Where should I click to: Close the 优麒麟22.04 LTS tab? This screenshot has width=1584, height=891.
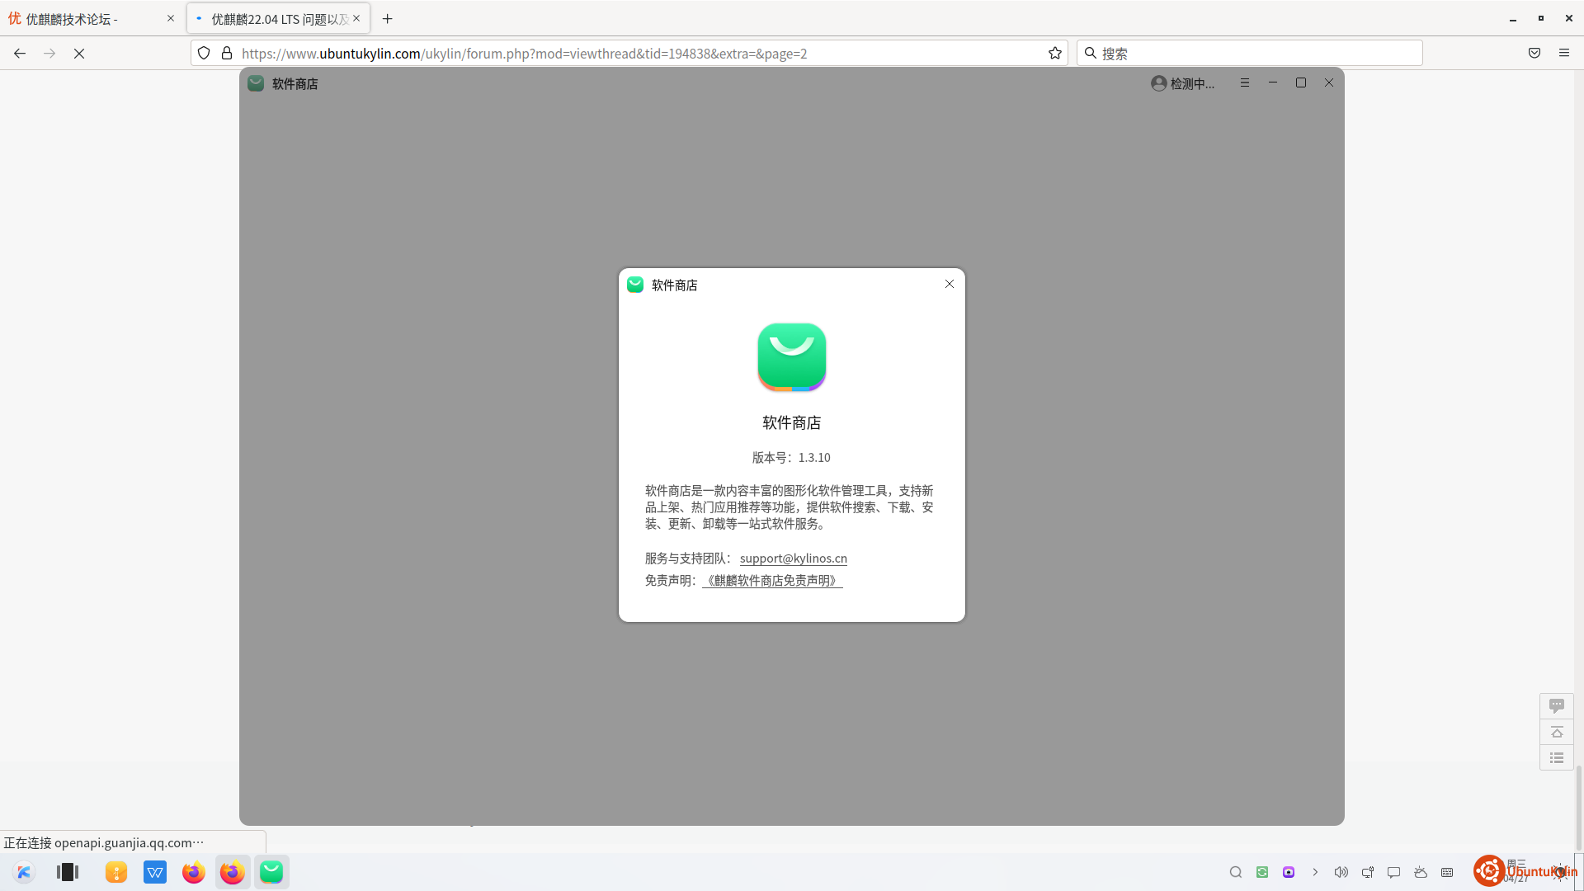(356, 18)
